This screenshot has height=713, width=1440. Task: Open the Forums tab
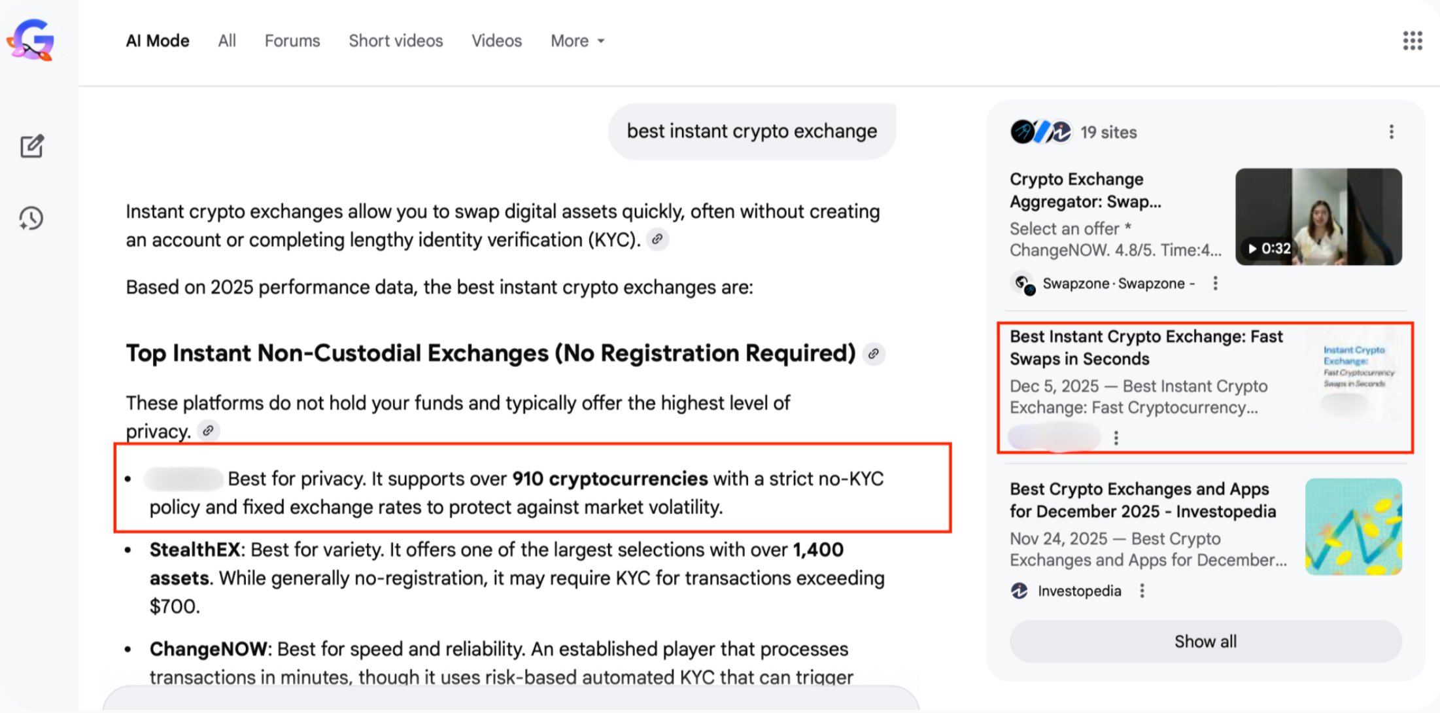(x=292, y=41)
